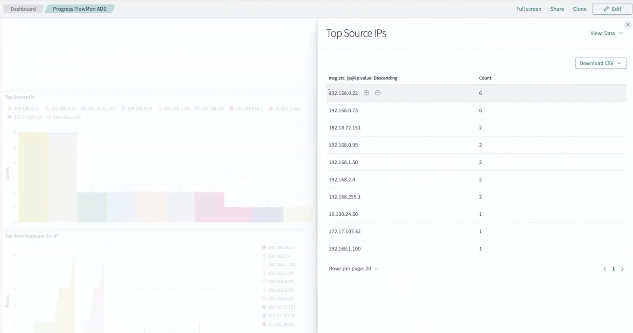Select the 192.168.1.100 table cell

point(345,248)
